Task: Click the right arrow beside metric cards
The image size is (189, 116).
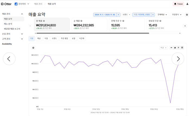Action: tap(185, 26)
